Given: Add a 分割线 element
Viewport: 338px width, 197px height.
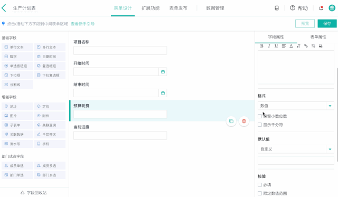Looking at the screenshot, I should [17, 85].
